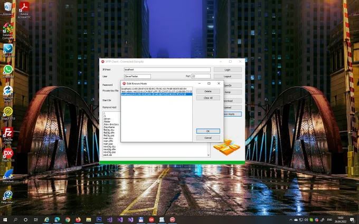Close the Edit Known Hosts dialog

(219, 83)
